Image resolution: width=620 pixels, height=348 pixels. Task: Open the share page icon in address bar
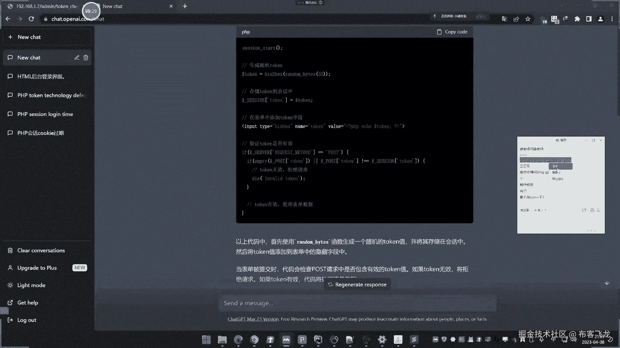click(516, 19)
